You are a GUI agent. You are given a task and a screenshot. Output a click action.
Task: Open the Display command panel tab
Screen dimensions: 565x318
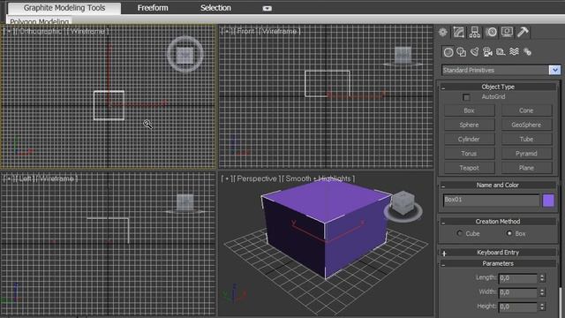click(x=507, y=32)
